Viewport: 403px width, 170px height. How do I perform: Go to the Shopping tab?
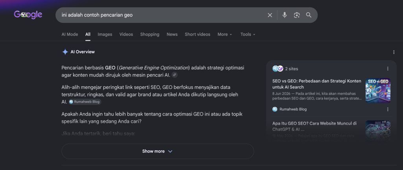(150, 34)
